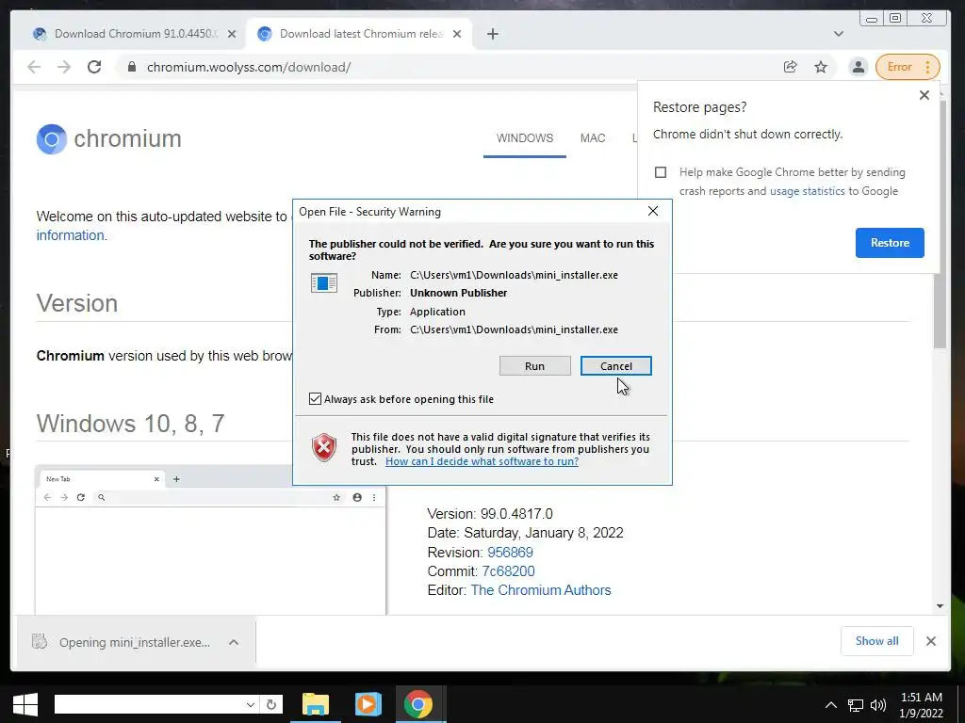Bookmark this page with the star
Screen dimensions: 965x723
pyautogui.click(x=821, y=67)
